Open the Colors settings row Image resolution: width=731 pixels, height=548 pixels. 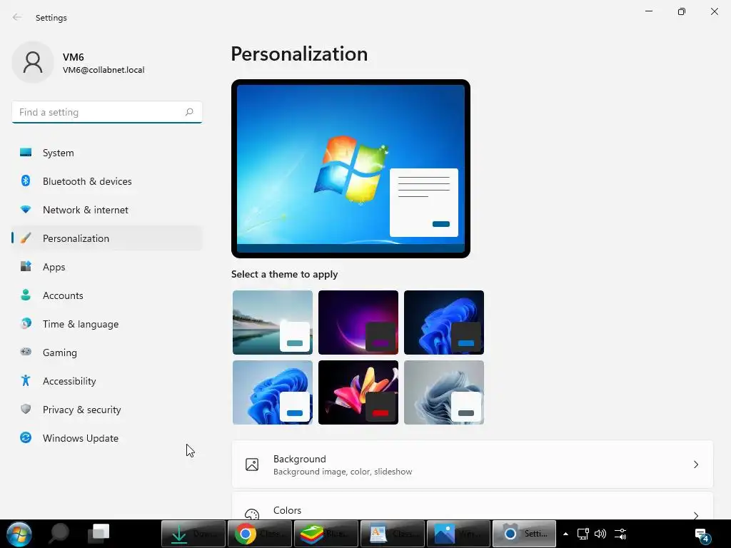tap(473, 506)
